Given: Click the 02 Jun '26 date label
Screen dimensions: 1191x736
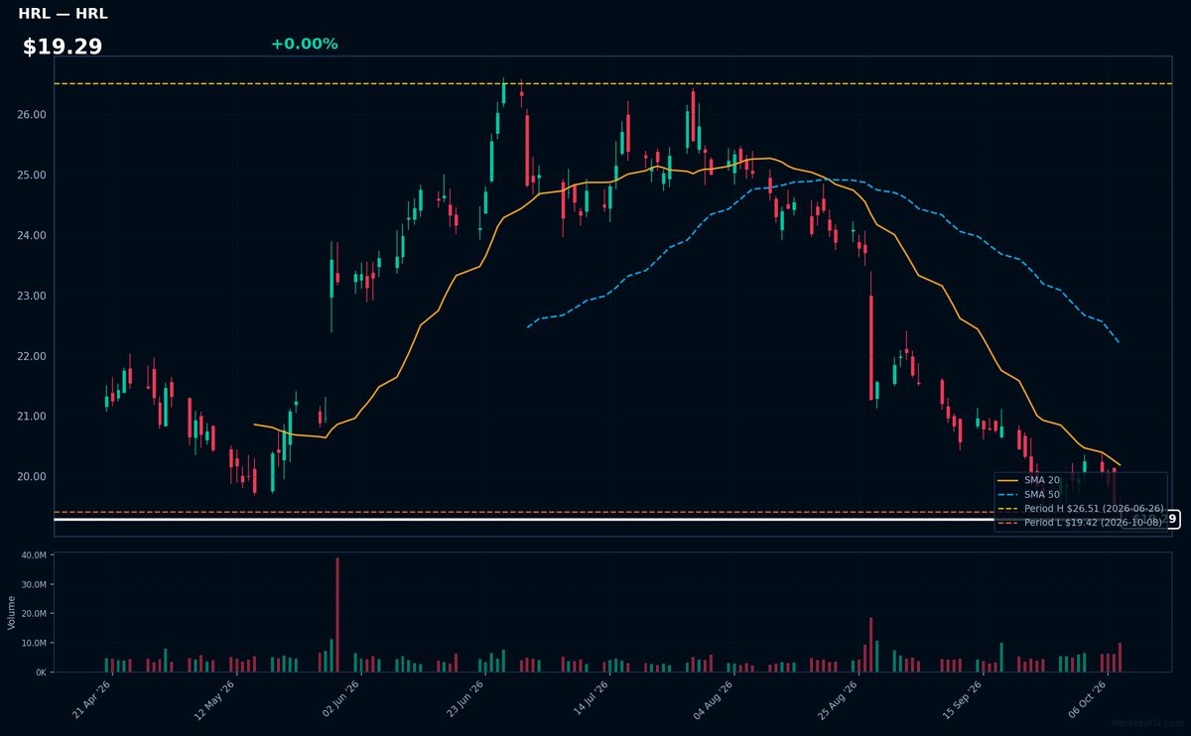Looking at the screenshot, I should pos(339,698).
